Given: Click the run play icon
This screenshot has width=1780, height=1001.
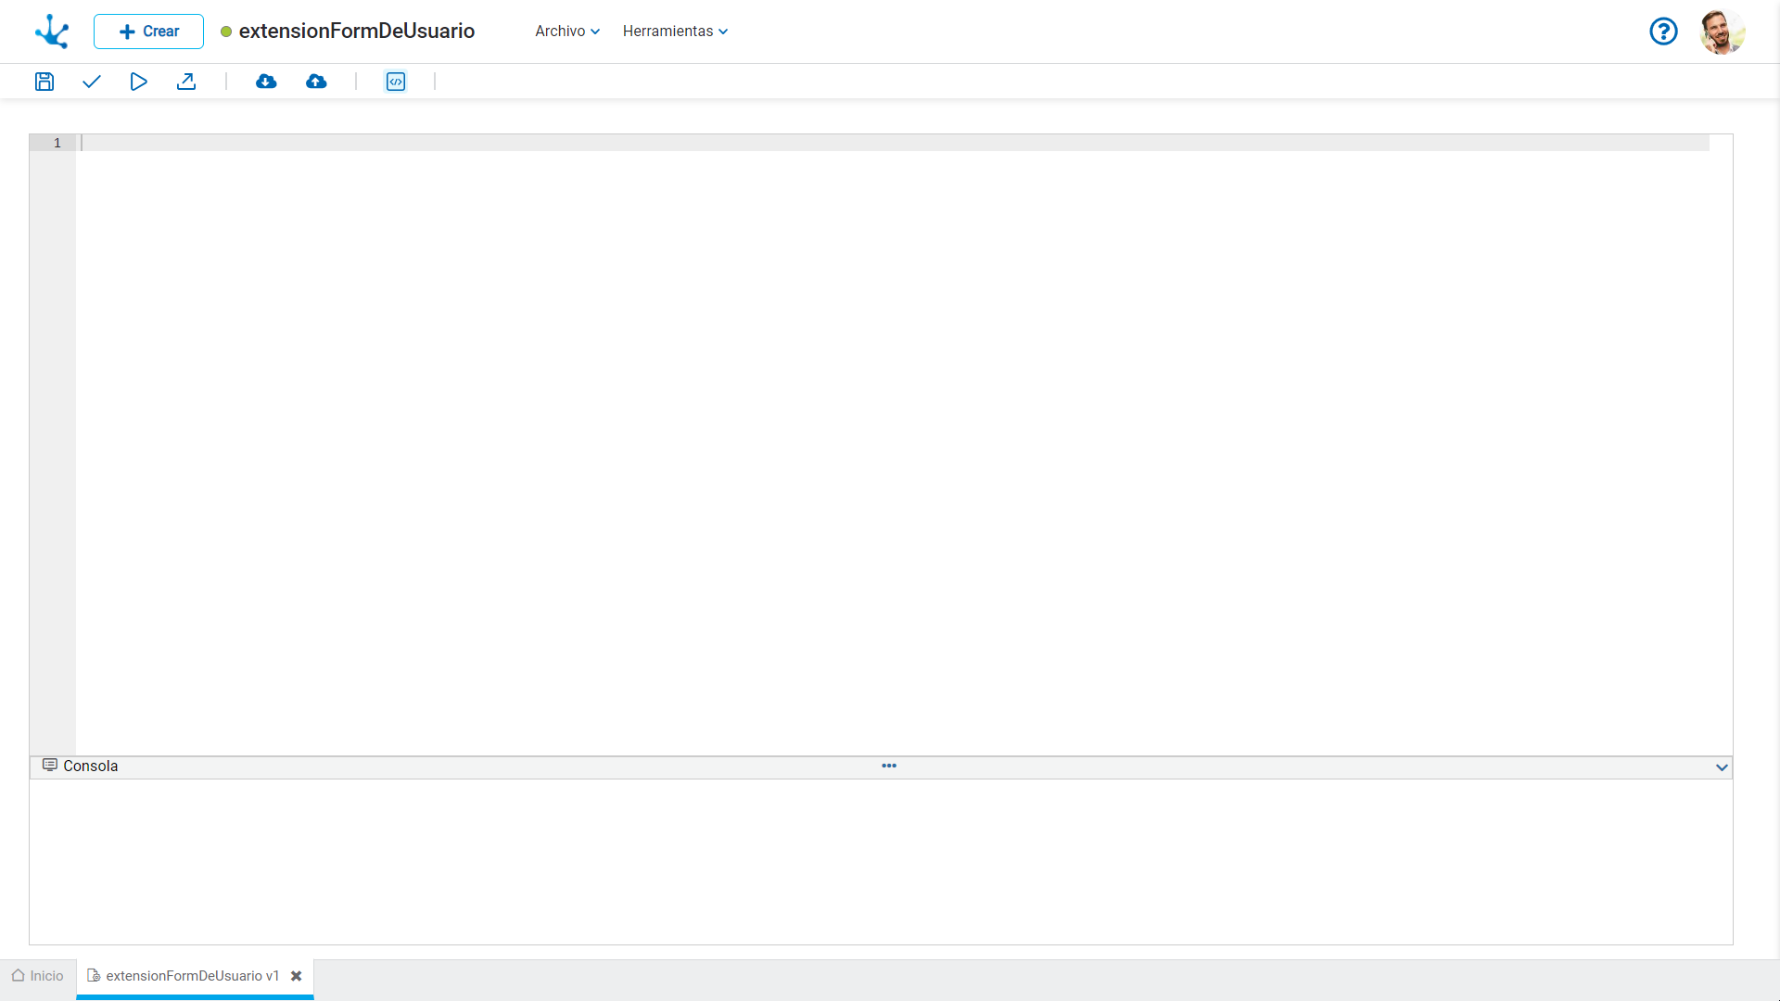Looking at the screenshot, I should [x=138, y=82].
